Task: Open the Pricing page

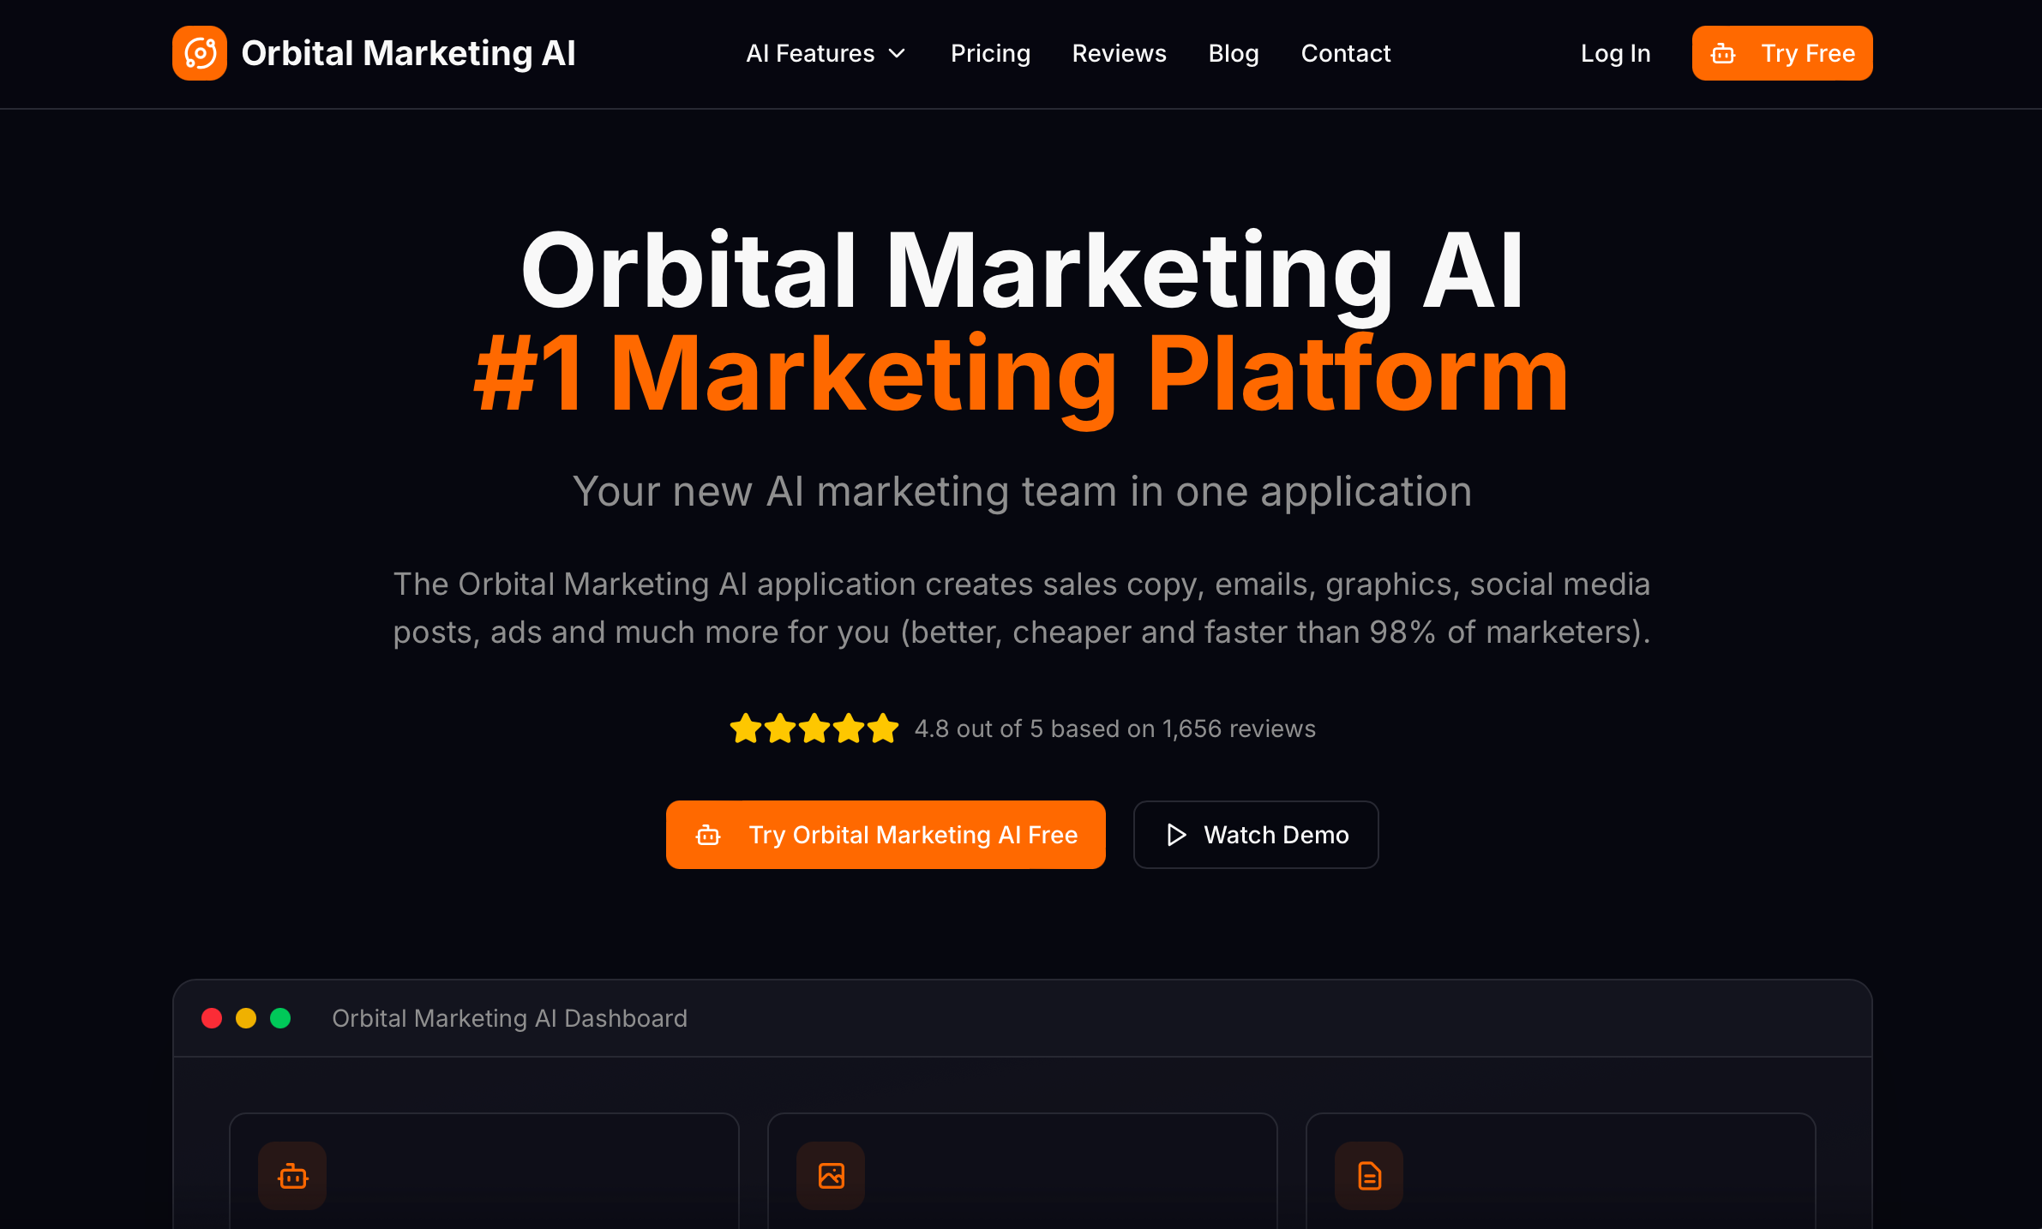Action: click(990, 53)
